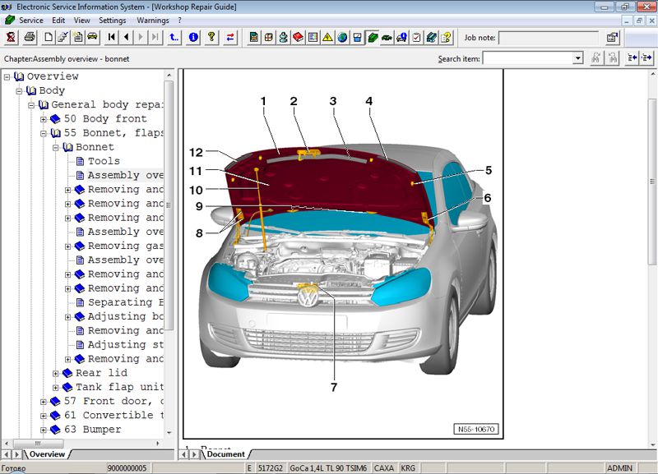Click the clipboard checklist icon

(x=416, y=37)
